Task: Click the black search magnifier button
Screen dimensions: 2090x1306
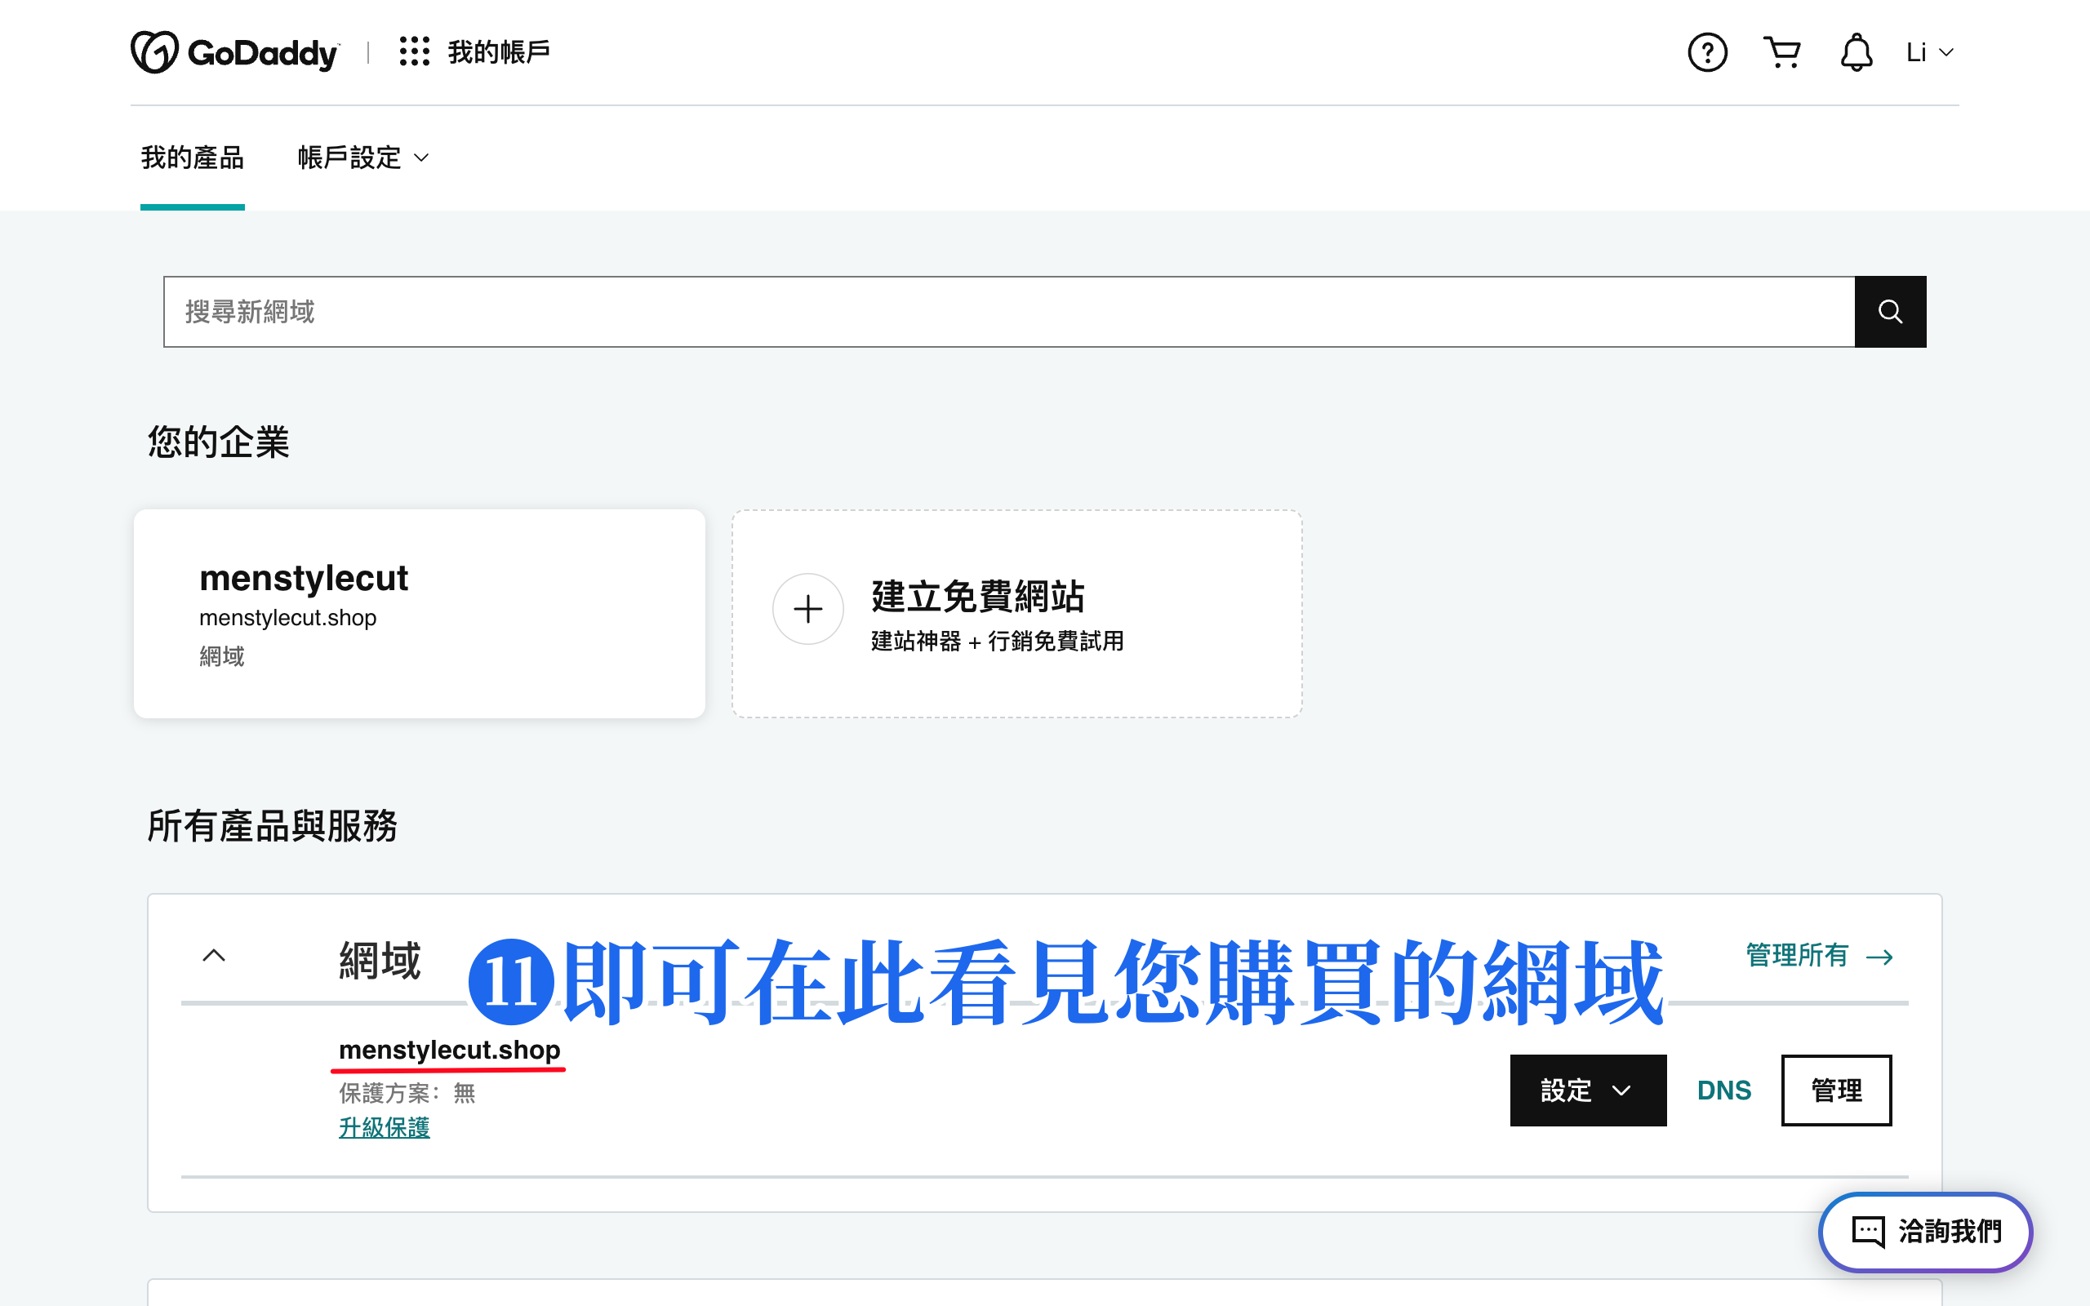Action: click(x=1891, y=312)
